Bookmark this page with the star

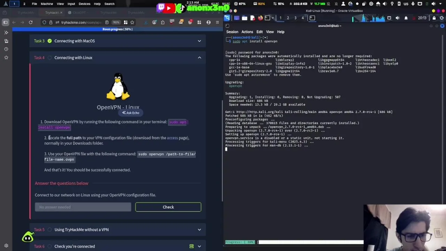coord(132,22)
